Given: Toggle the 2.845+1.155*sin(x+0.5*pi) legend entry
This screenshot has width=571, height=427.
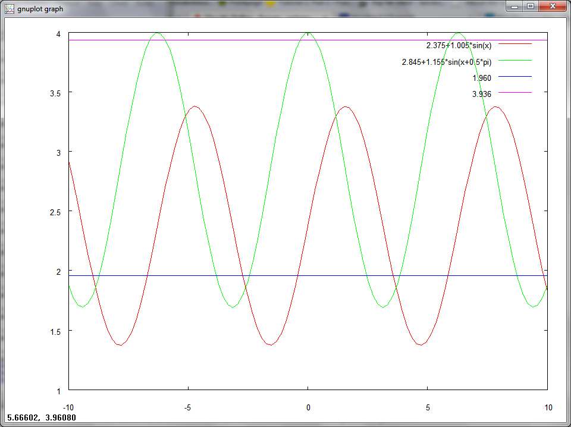Looking at the screenshot, I should click(x=446, y=61).
